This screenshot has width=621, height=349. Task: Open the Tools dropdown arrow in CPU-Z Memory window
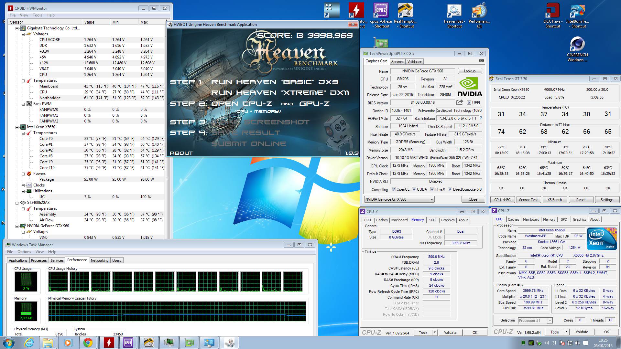[x=435, y=333]
